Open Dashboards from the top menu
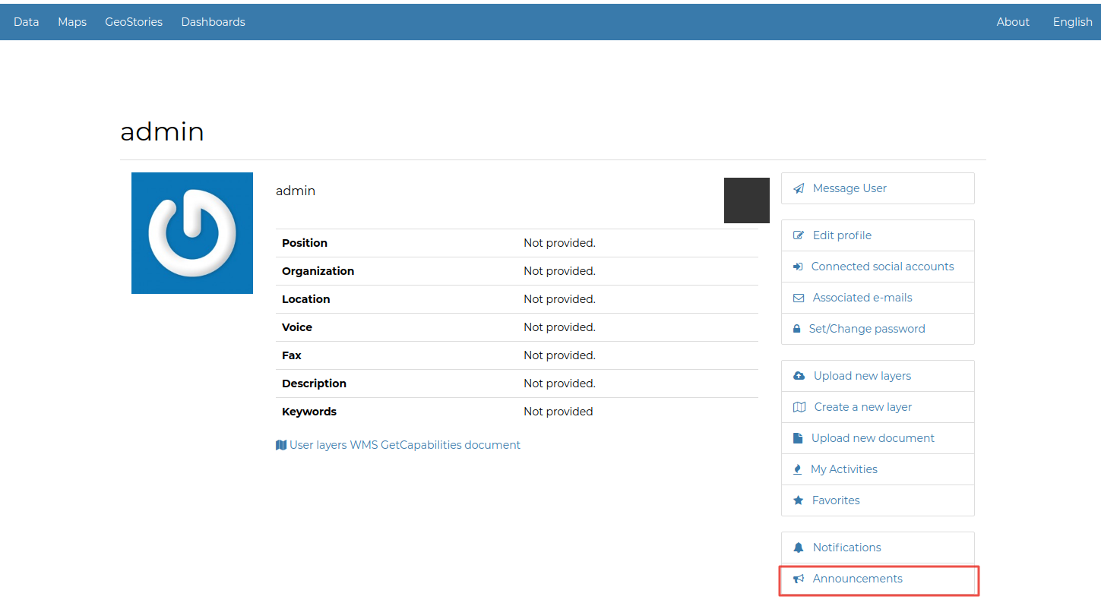Viewport: 1101px width, 606px height. [x=213, y=22]
